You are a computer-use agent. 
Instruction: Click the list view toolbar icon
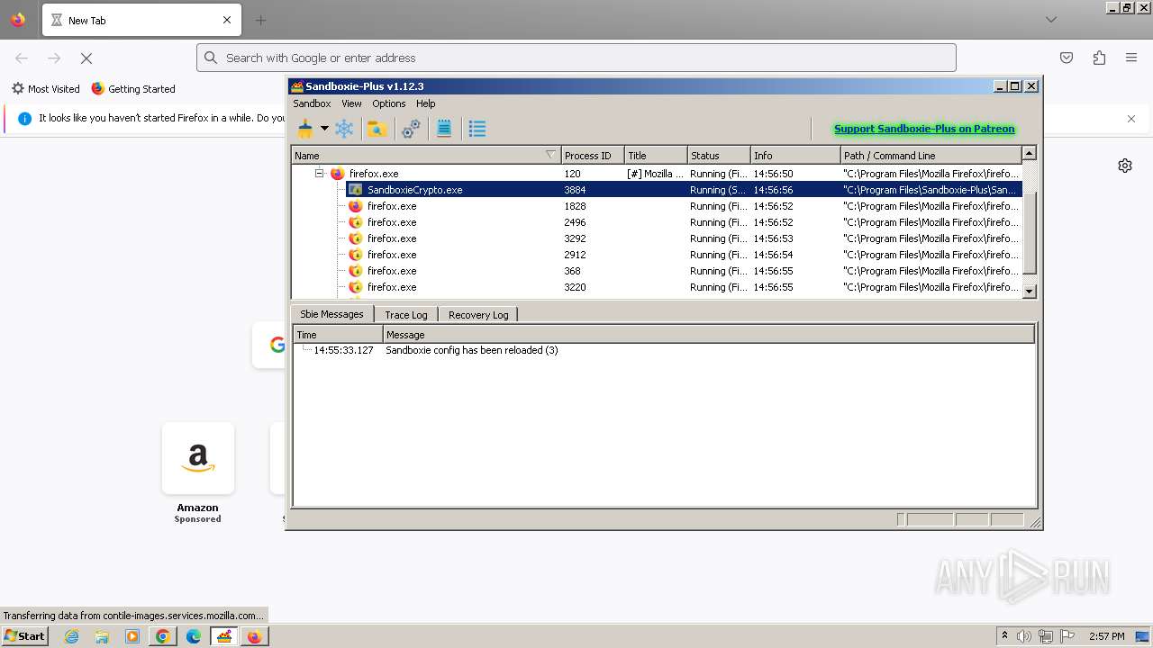(x=477, y=129)
